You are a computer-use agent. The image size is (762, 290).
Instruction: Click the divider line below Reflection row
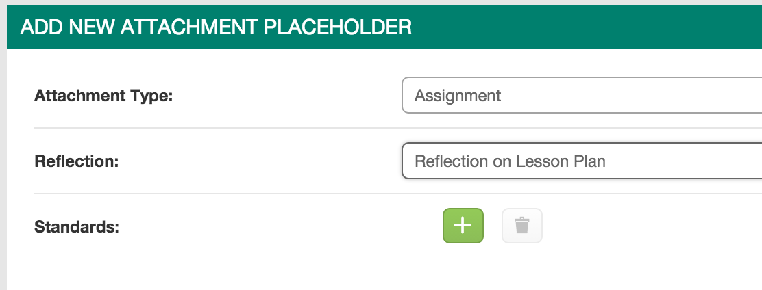pos(398,193)
